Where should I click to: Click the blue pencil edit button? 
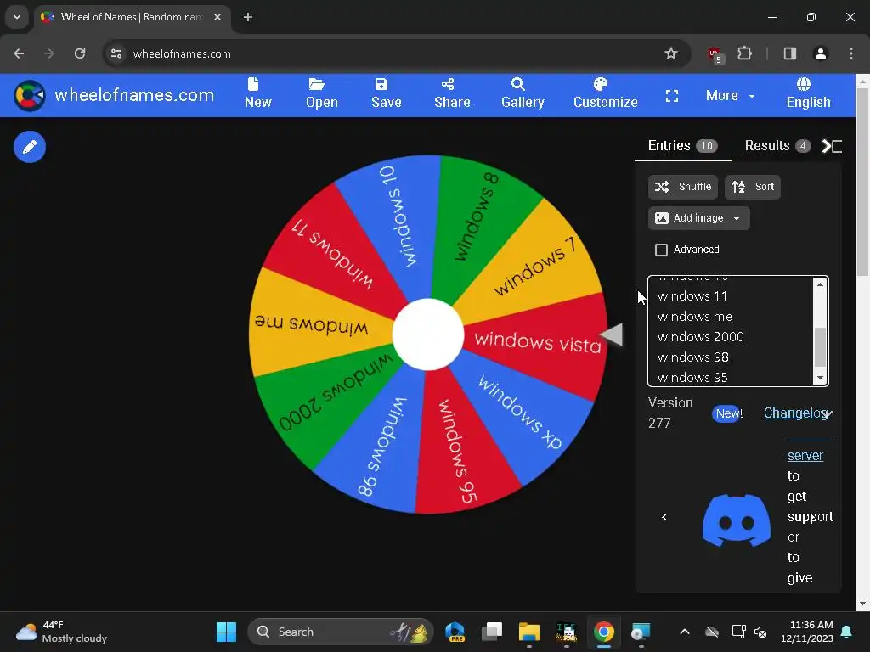[30, 147]
